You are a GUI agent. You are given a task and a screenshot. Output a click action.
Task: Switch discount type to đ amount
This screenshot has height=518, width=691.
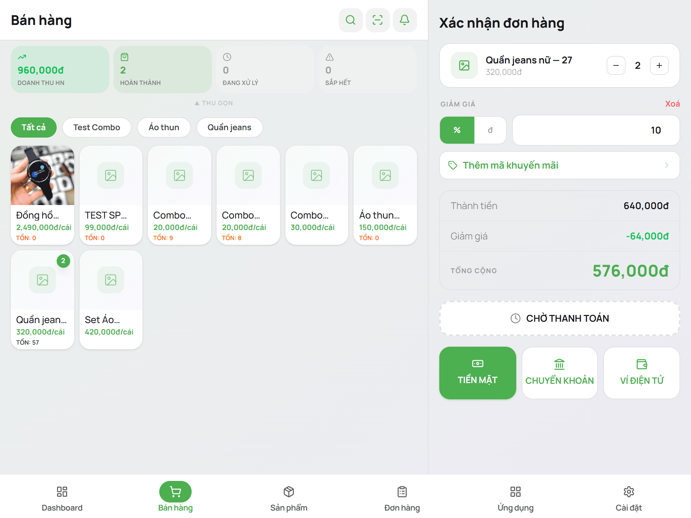coord(490,130)
